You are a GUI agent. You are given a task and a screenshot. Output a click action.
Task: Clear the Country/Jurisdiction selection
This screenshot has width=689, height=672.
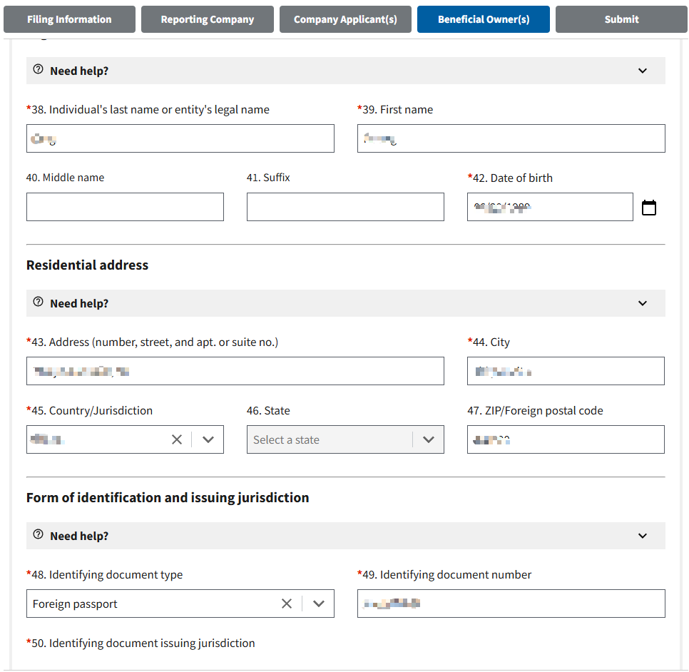(177, 439)
